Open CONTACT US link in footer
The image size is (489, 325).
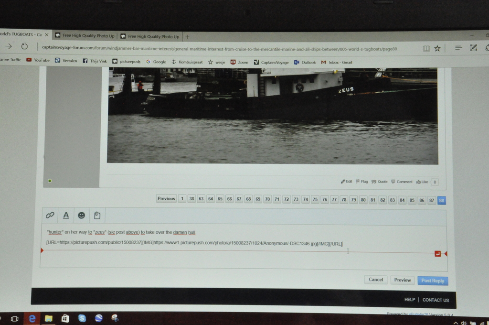click(436, 300)
